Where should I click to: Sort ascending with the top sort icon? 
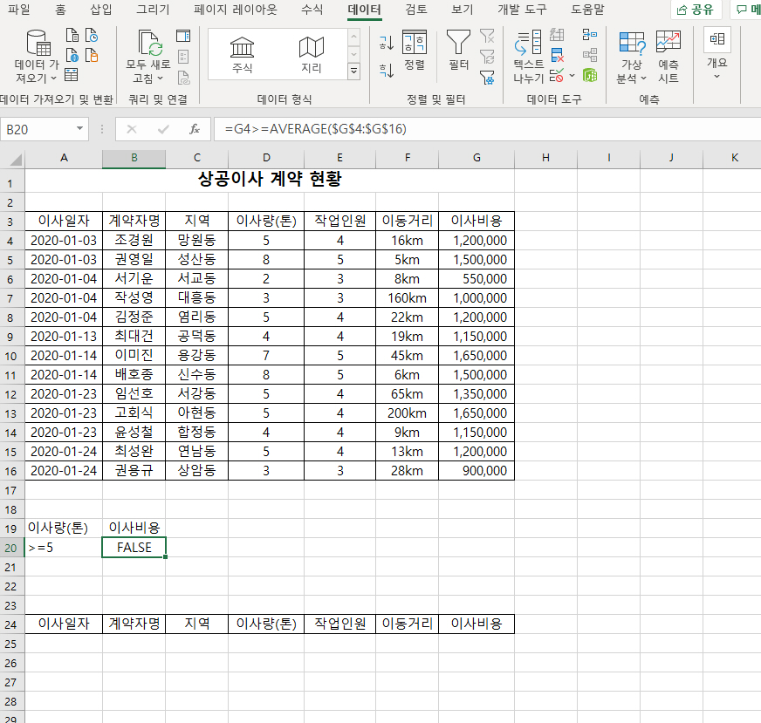coord(386,41)
